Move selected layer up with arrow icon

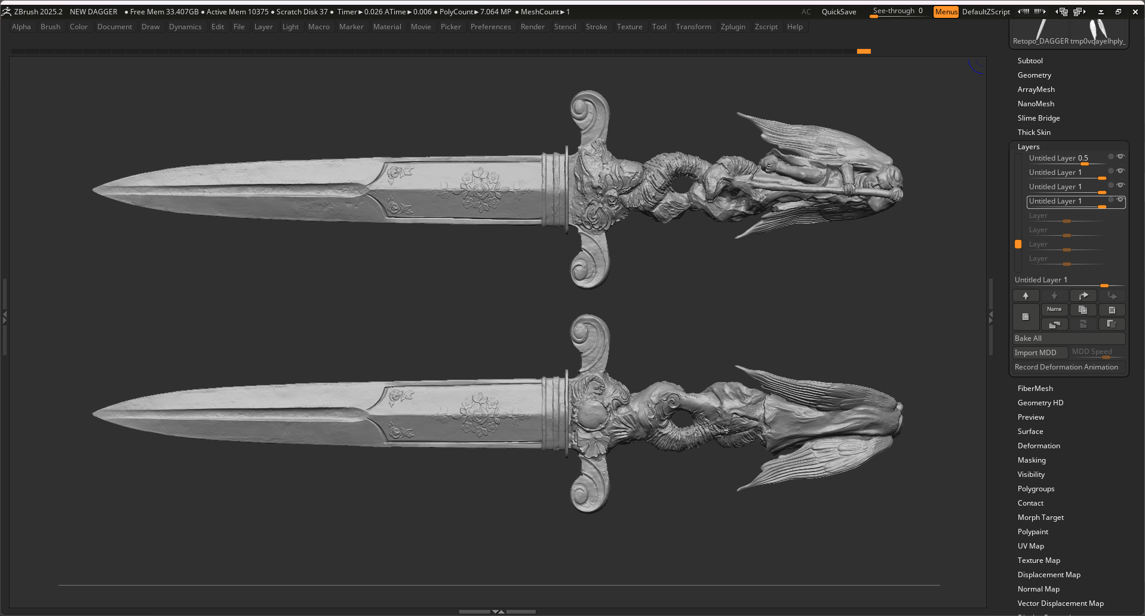click(1026, 295)
